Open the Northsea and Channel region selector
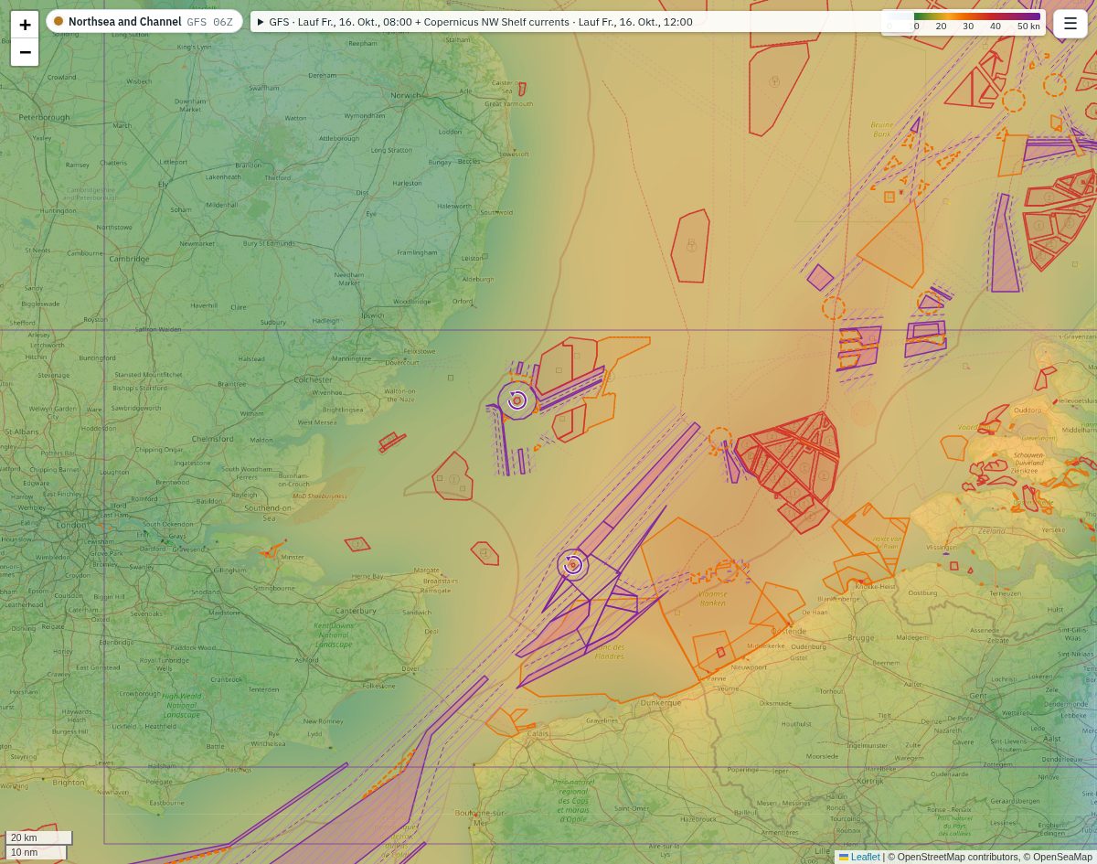 pyautogui.click(x=144, y=21)
